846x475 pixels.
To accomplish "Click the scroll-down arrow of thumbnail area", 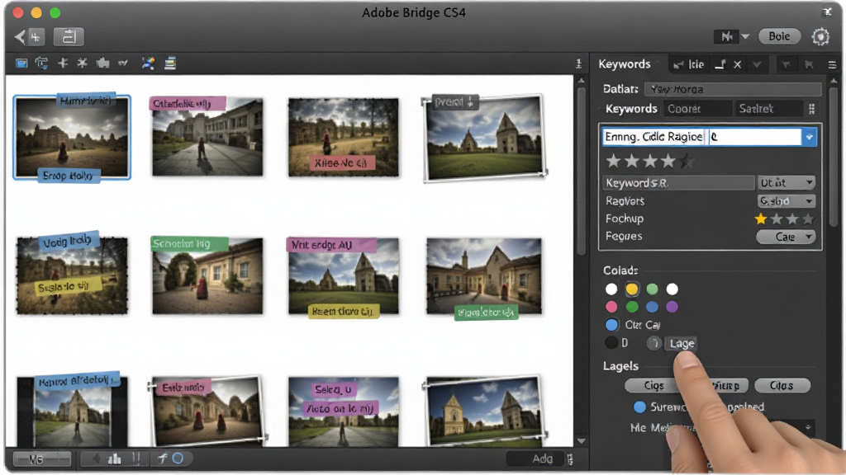I will (581, 440).
